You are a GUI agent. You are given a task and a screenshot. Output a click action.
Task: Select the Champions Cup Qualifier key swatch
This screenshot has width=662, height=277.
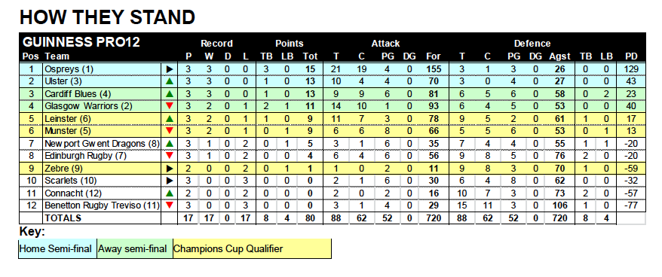252,248
